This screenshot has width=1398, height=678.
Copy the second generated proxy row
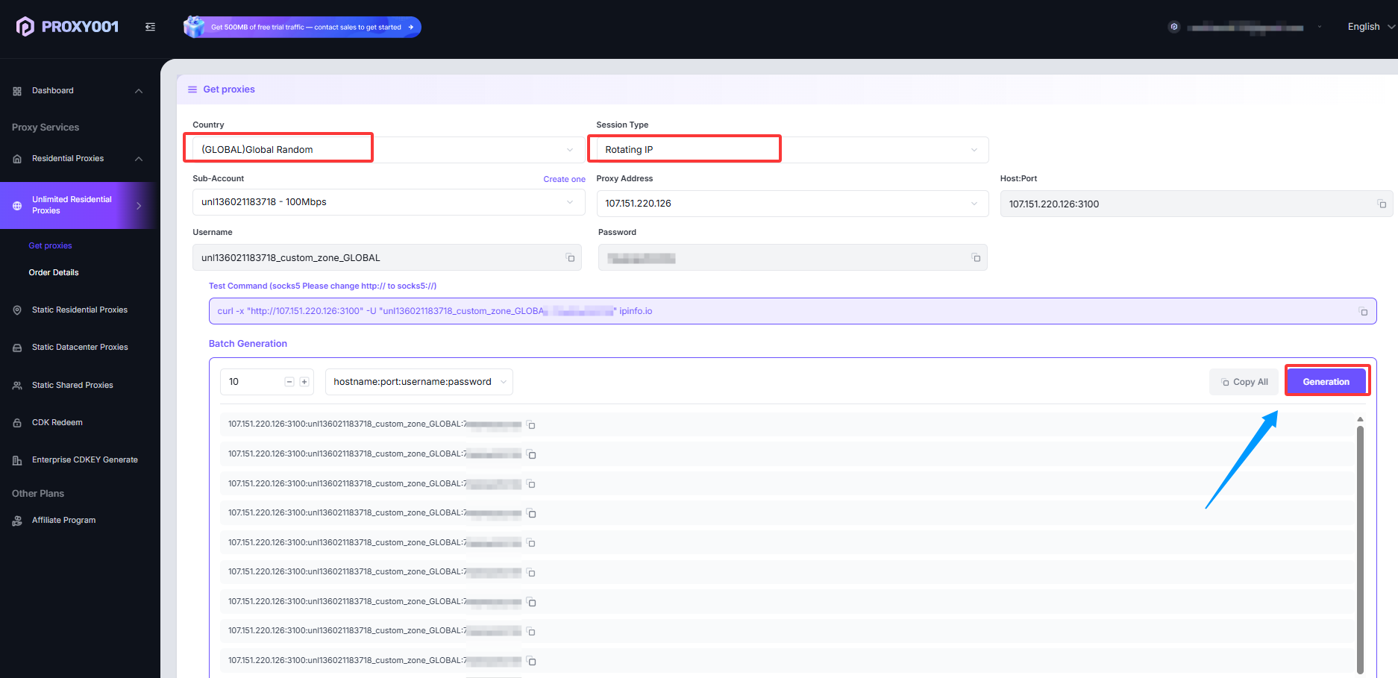pos(531,454)
